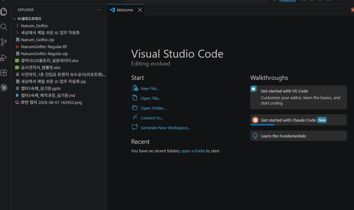Open the Explorer view in the activity bar

pyautogui.click(x=4, y=12)
